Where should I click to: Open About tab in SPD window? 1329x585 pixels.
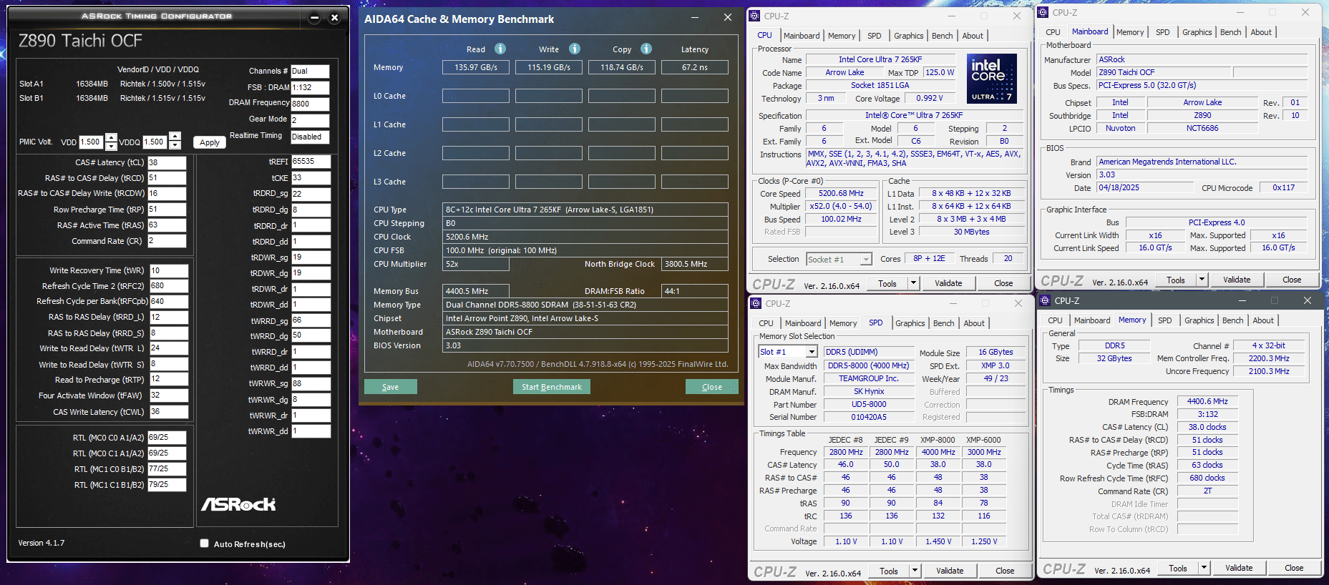pyautogui.click(x=973, y=323)
